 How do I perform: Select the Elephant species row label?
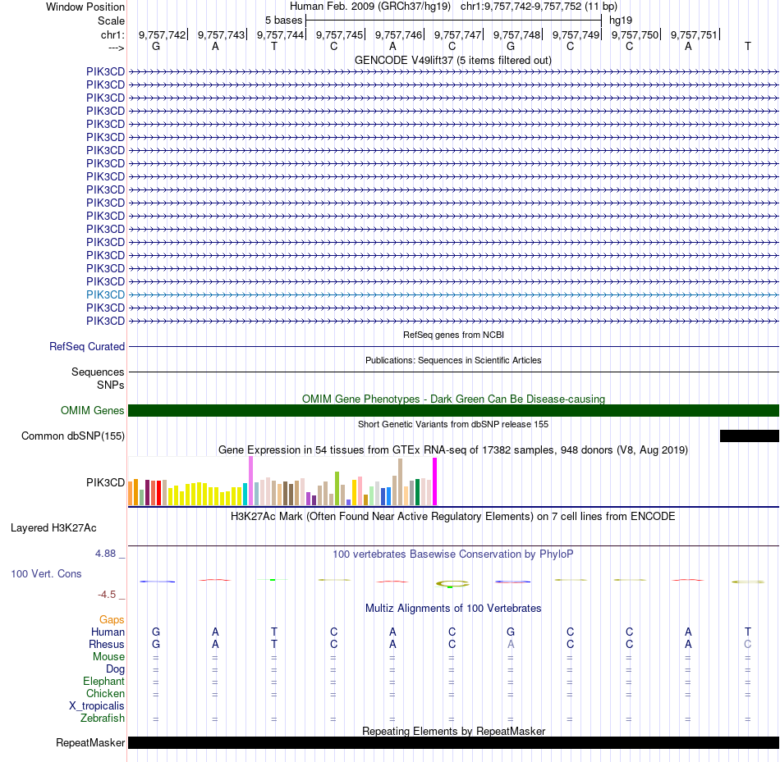tap(103, 681)
